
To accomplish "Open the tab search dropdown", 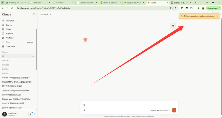I will pyautogui.click(x=3, y=3).
